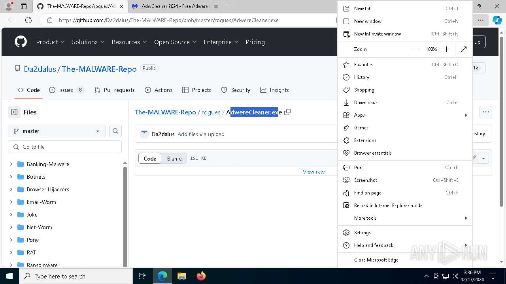Select Screenshot in the Edge menu

pyautogui.click(x=405, y=180)
